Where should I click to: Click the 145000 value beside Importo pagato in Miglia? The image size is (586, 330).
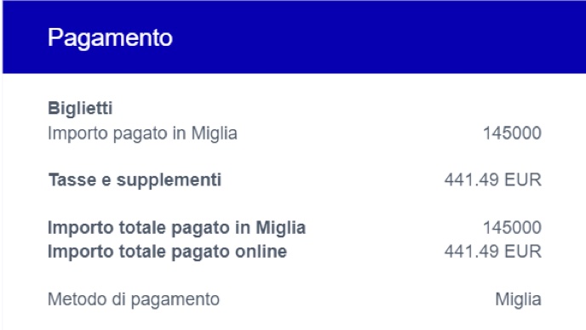[x=512, y=134]
